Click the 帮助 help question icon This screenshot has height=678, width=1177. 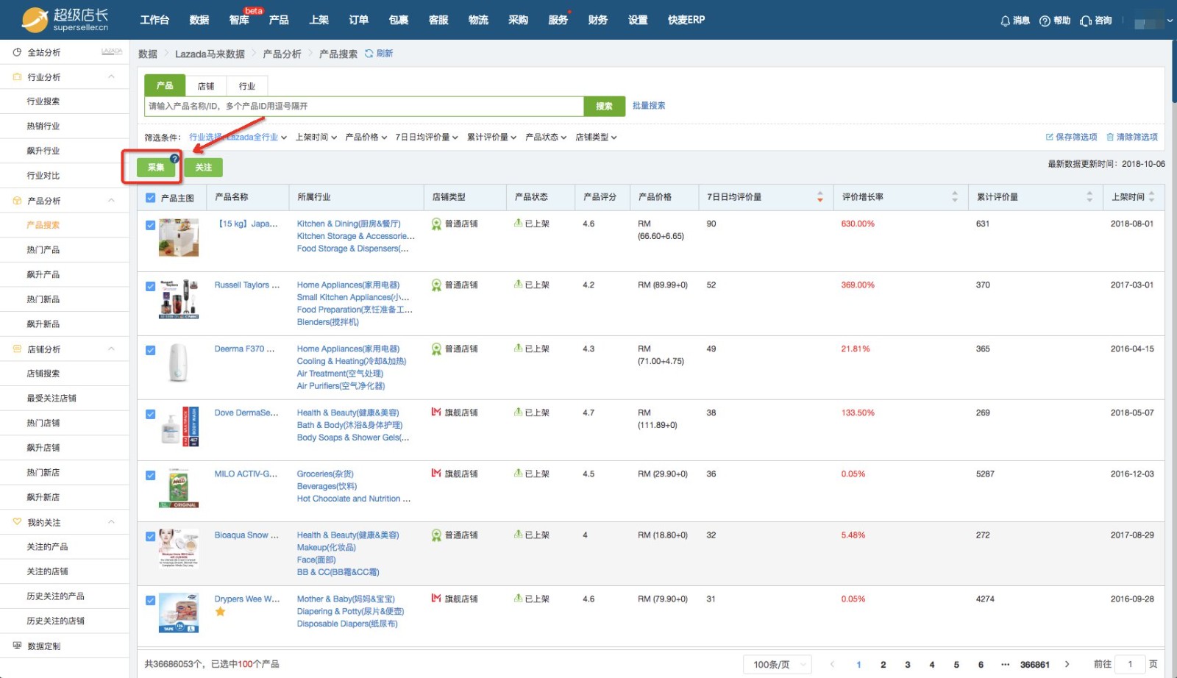pyautogui.click(x=1045, y=21)
